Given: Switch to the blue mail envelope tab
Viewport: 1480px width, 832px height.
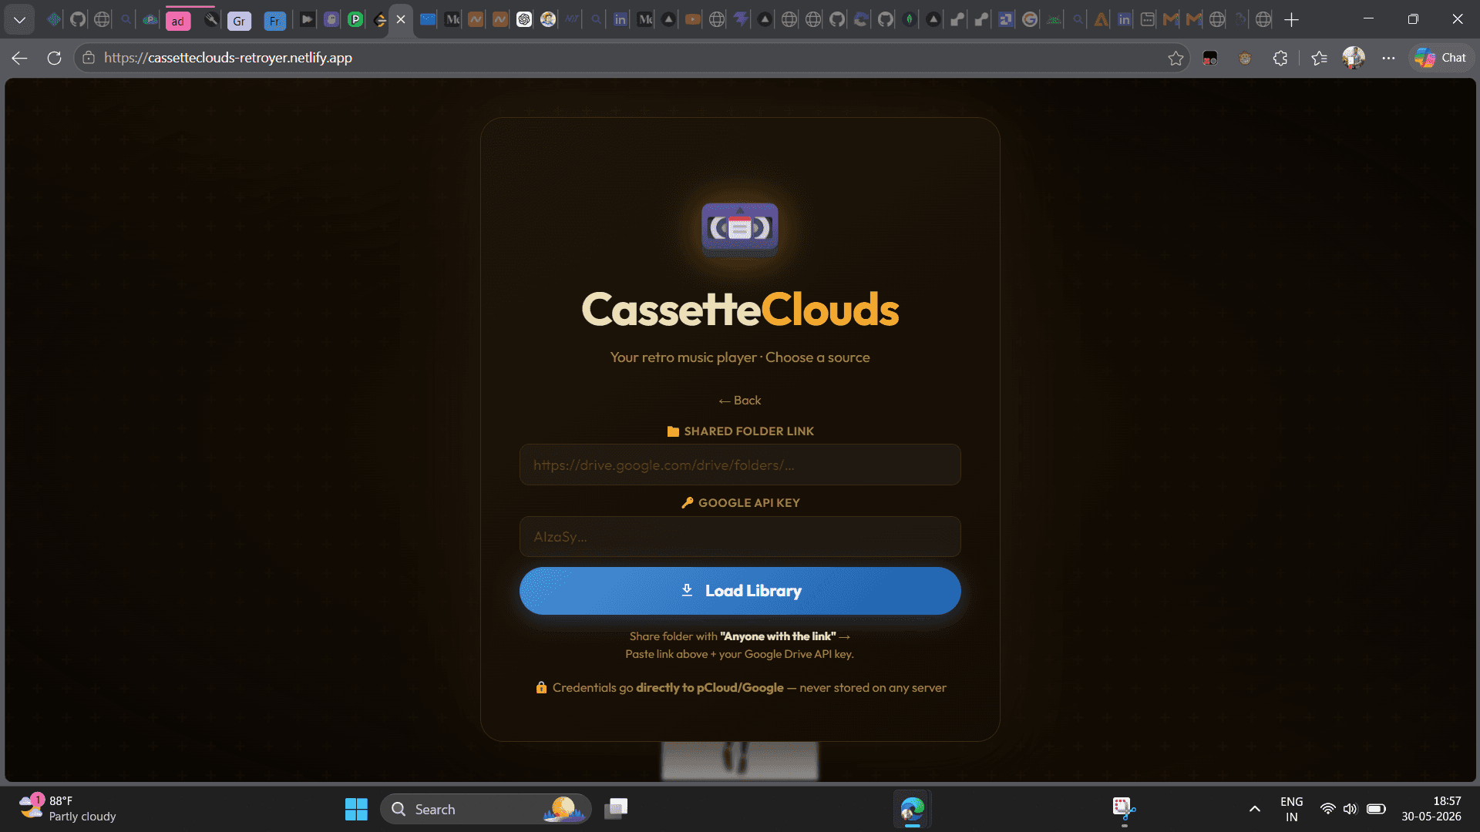Looking at the screenshot, I should pos(428,19).
